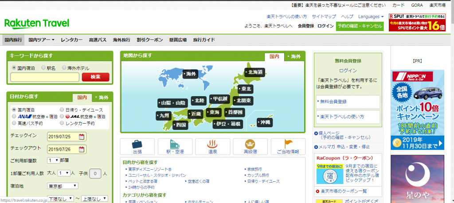Select 北陸 region on map

199,101
